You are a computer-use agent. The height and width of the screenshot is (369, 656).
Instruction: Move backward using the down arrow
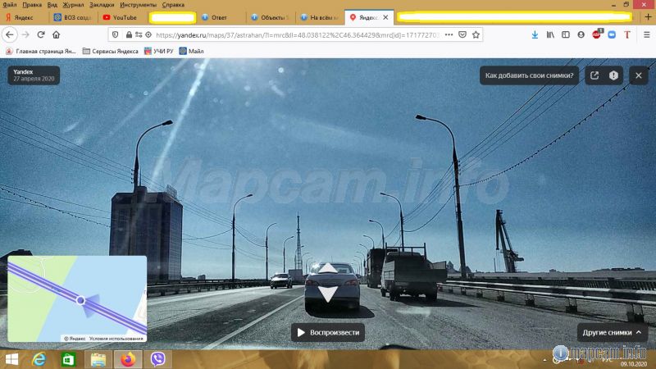326,294
